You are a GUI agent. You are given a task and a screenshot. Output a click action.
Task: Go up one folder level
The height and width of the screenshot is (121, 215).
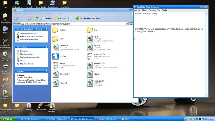pos(36,18)
